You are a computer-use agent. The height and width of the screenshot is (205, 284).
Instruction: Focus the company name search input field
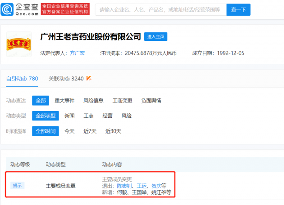tap(160, 9)
